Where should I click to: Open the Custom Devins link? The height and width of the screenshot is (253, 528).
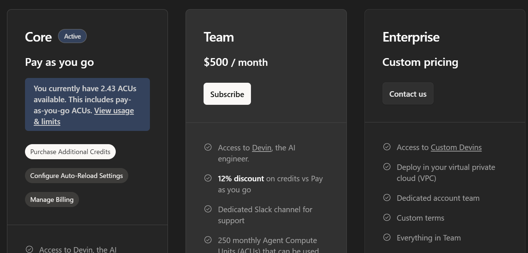point(456,147)
